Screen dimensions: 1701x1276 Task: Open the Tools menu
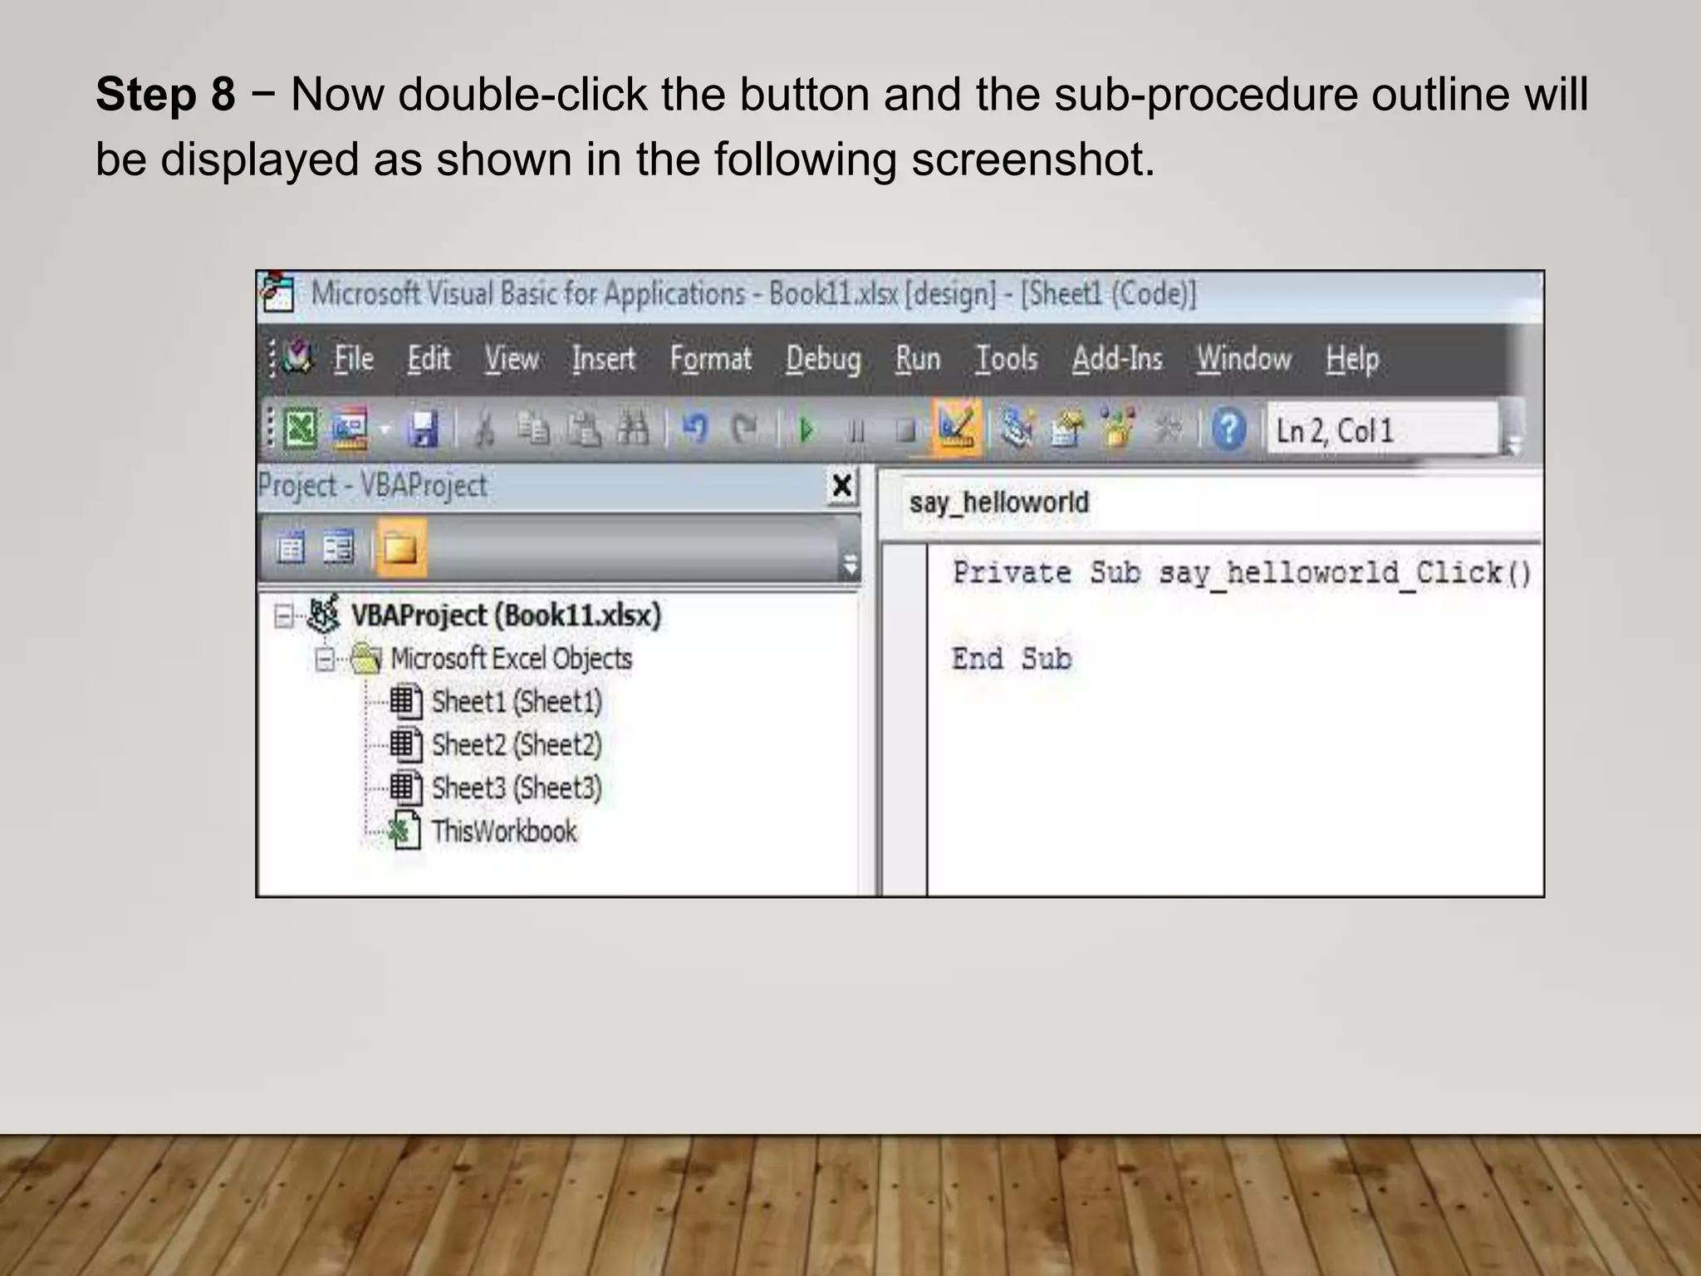[1007, 359]
